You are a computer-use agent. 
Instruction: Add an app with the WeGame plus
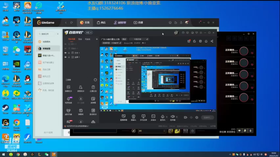tap(58, 34)
